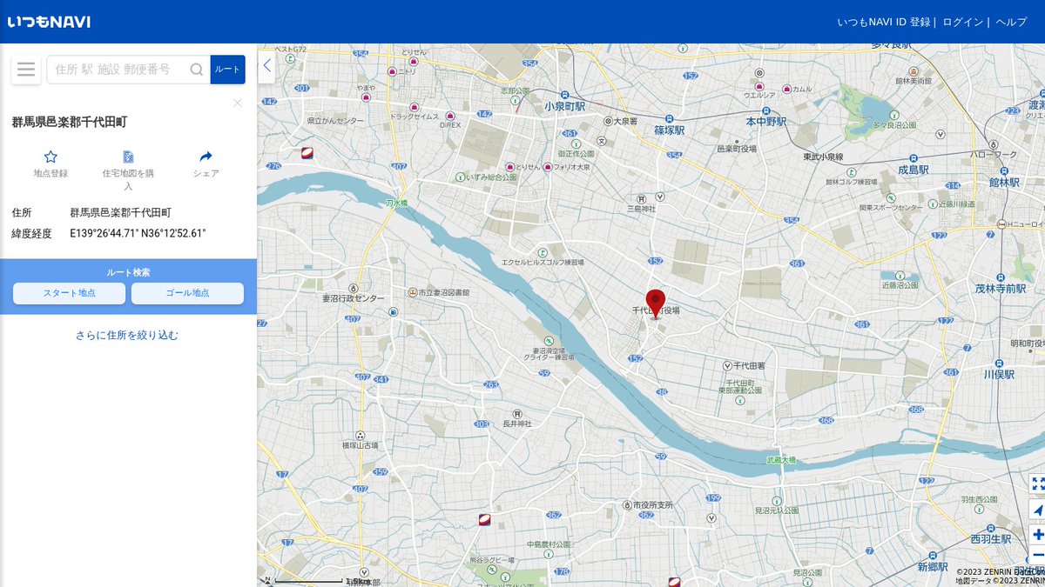Click the 武蔵大橋 bridge label
The width and height of the screenshot is (1045, 587).
780,459
